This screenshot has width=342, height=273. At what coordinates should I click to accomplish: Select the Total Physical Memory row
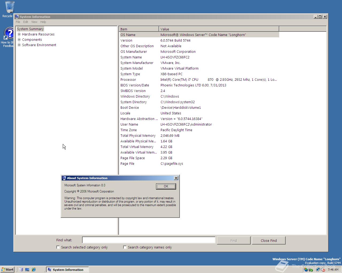tap(199, 135)
